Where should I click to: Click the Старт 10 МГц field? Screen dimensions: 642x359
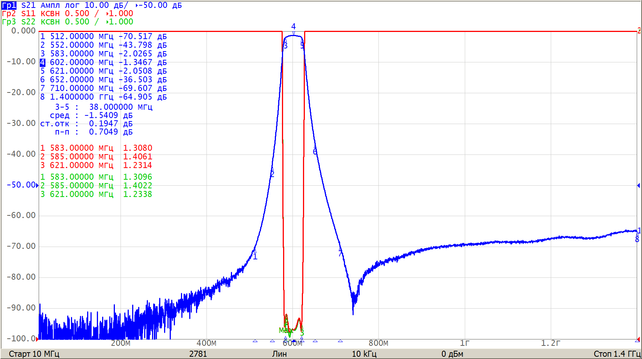(34, 354)
